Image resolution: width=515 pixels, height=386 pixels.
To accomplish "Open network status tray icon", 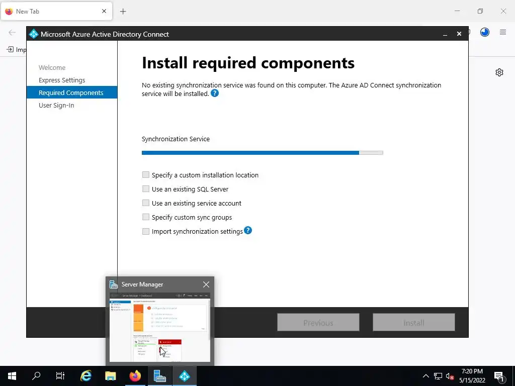I will (x=438, y=376).
